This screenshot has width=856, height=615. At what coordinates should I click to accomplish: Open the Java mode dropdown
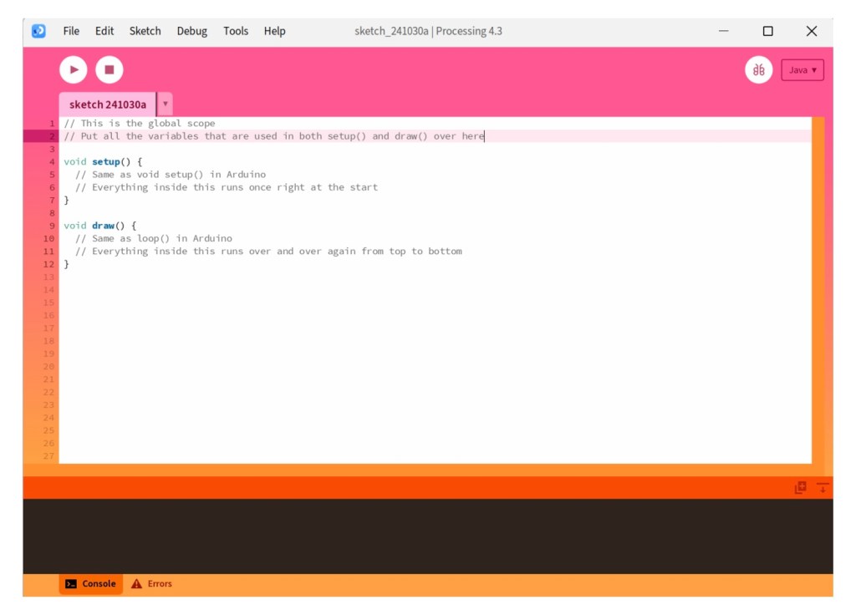point(802,70)
